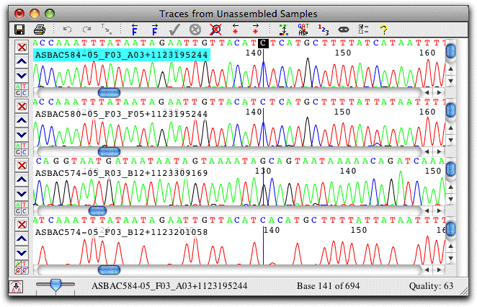Click the find forward blue F icon
Screen dimensions: 477x307
pyautogui.click(x=154, y=30)
